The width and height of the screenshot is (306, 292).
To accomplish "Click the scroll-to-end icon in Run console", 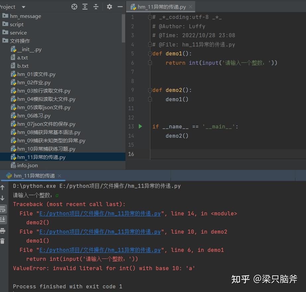I will 3,220.
